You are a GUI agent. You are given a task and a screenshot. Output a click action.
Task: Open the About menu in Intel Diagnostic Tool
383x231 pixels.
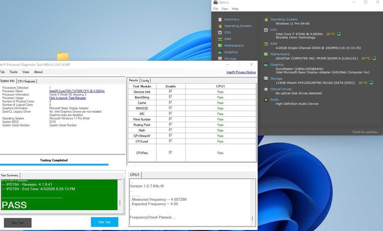pos(38,72)
